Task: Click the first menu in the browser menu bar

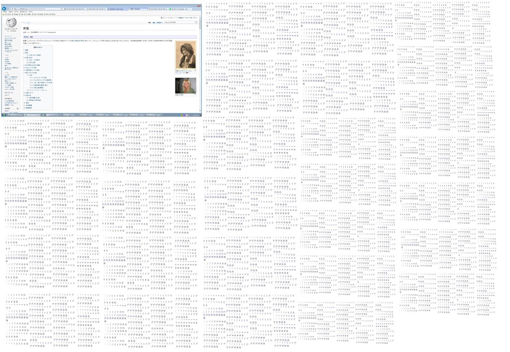Action: (x=4, y=12)
